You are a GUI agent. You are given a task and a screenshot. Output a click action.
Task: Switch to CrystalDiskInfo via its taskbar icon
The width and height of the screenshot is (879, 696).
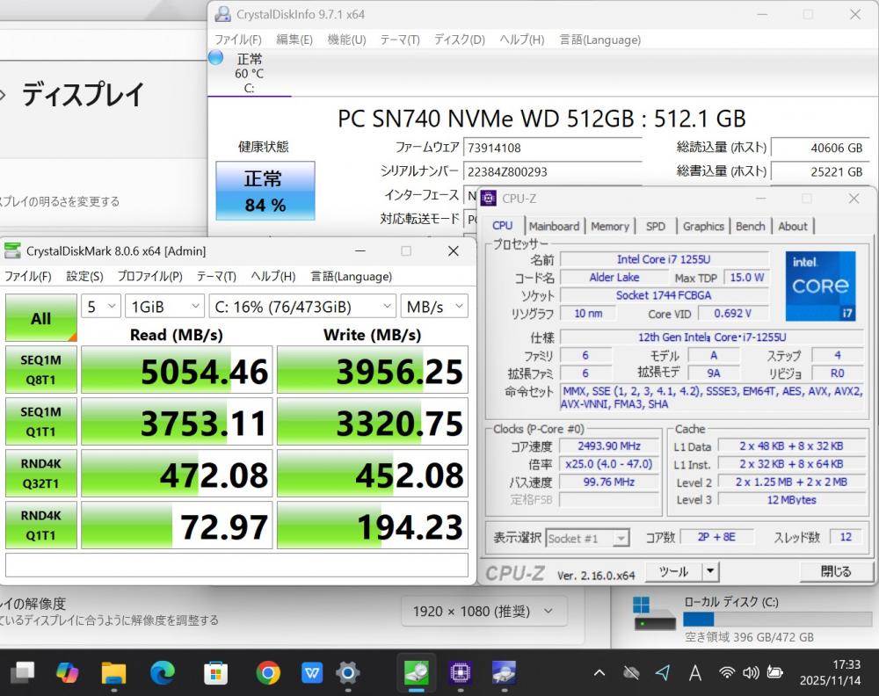coord(504,672)
